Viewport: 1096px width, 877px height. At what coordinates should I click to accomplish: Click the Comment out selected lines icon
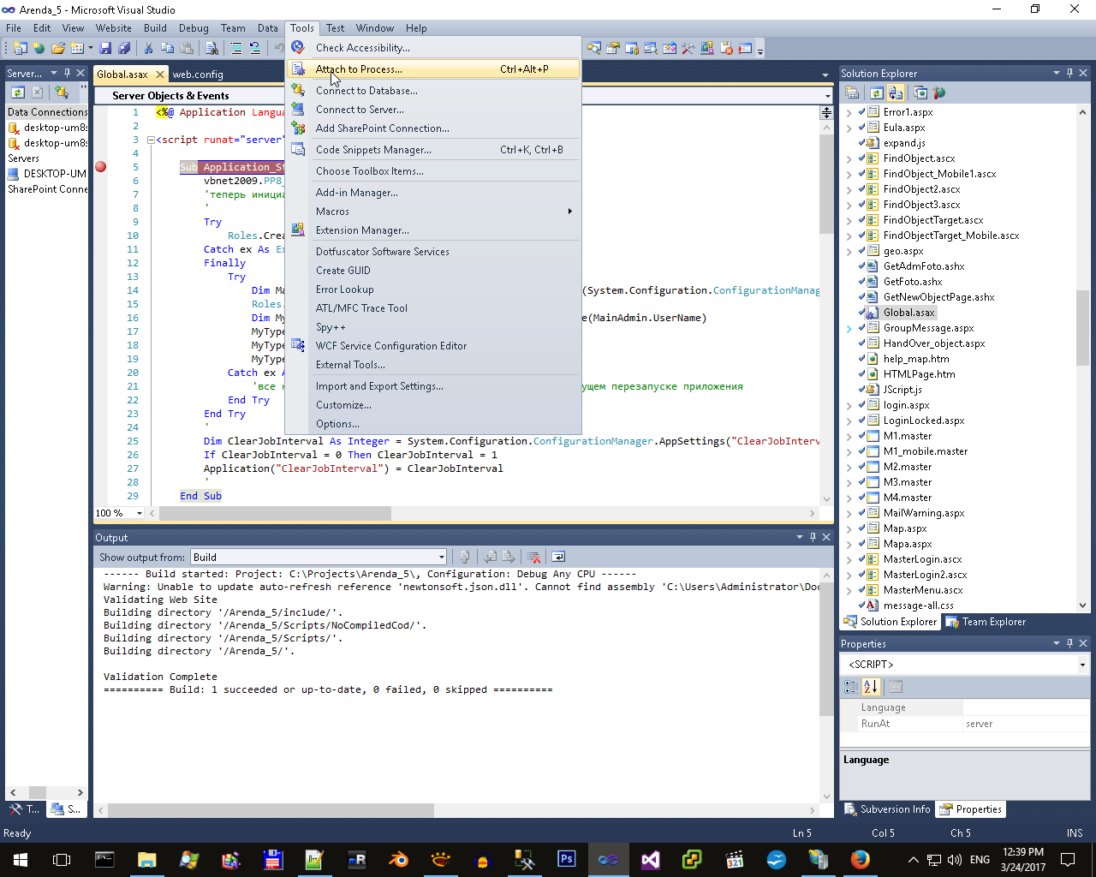tap(235, 48)
